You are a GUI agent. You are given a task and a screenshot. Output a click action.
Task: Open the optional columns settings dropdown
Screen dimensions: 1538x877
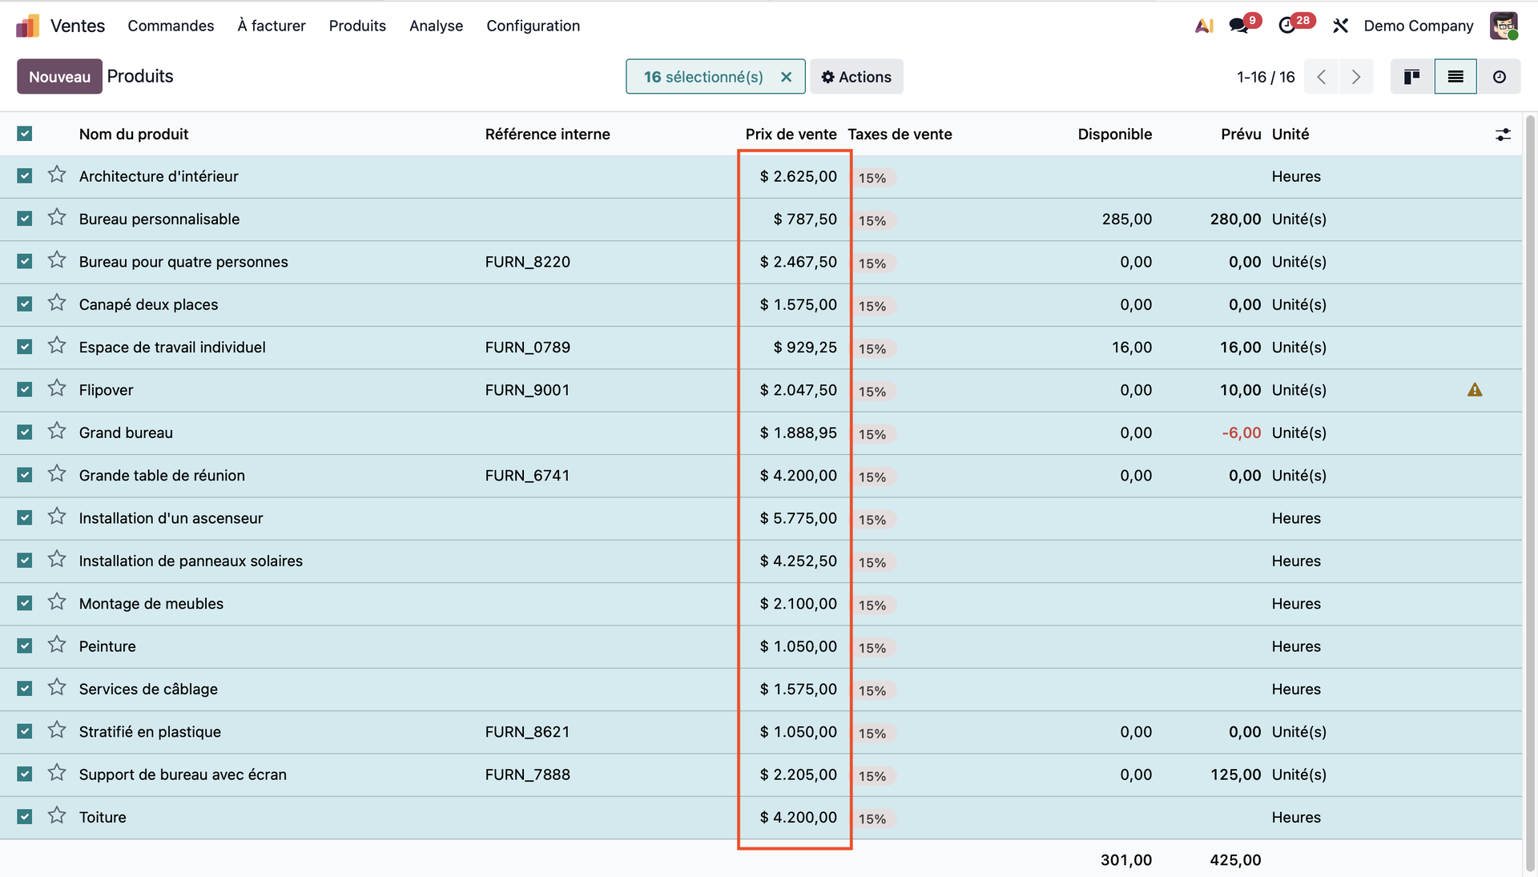[x=1503, y=135]
